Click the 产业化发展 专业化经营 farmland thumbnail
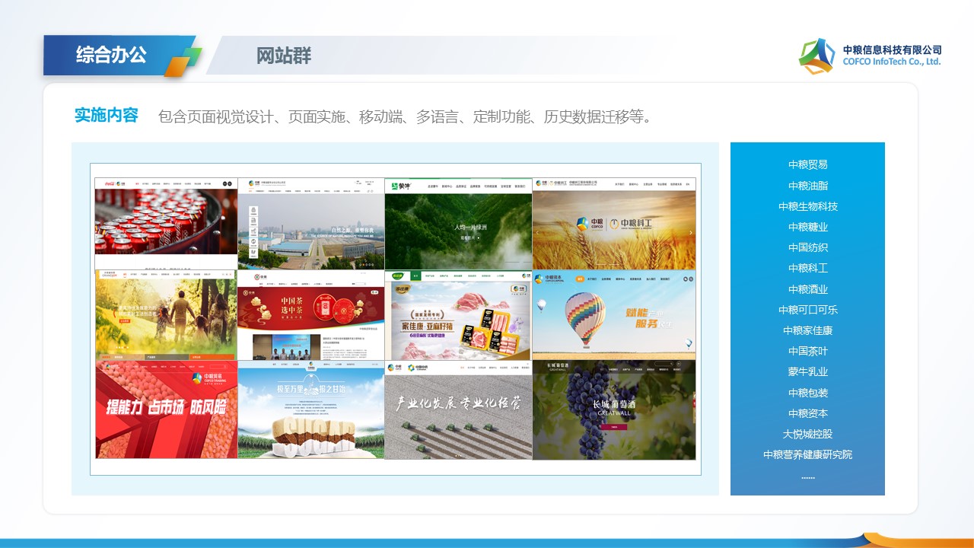974x548 pixels. tap(457, 411)
